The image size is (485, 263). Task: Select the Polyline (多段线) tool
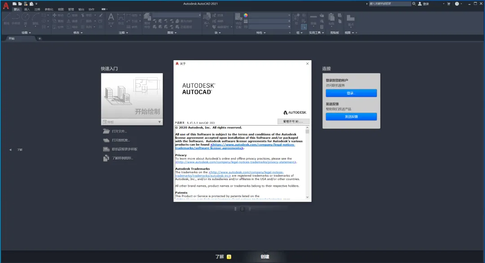tap(16, 19)
